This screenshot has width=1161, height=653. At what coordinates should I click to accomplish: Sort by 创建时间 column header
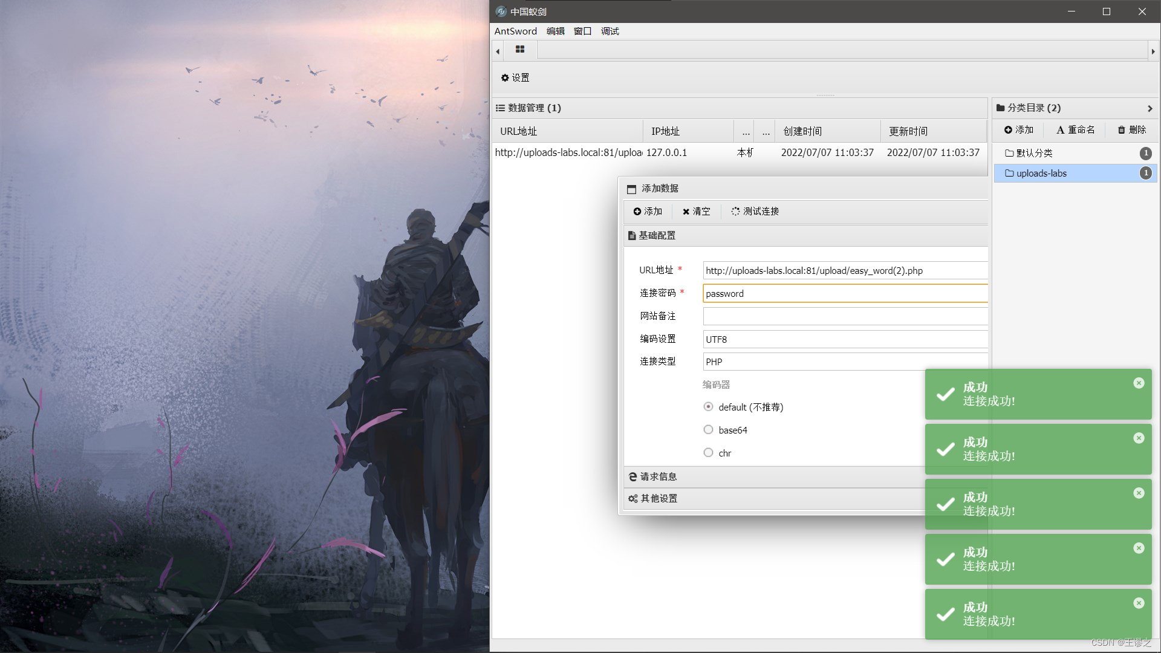tap(828, 131)
